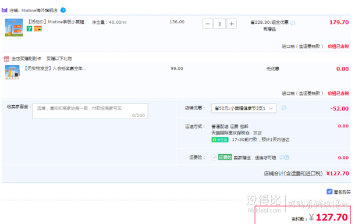This screenshot has height=224, width=355.
Task: Click the green shipping insurance label
Action: click(225, 157)
